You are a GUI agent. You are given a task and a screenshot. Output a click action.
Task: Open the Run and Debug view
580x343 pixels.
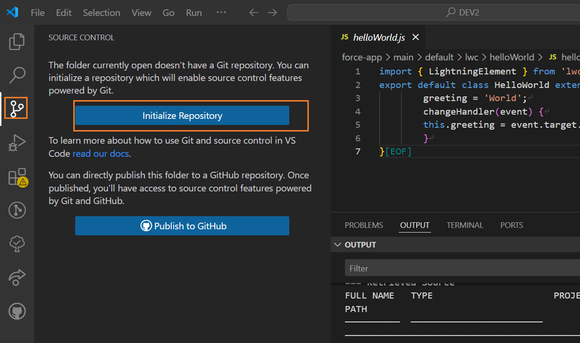[17, 142]
